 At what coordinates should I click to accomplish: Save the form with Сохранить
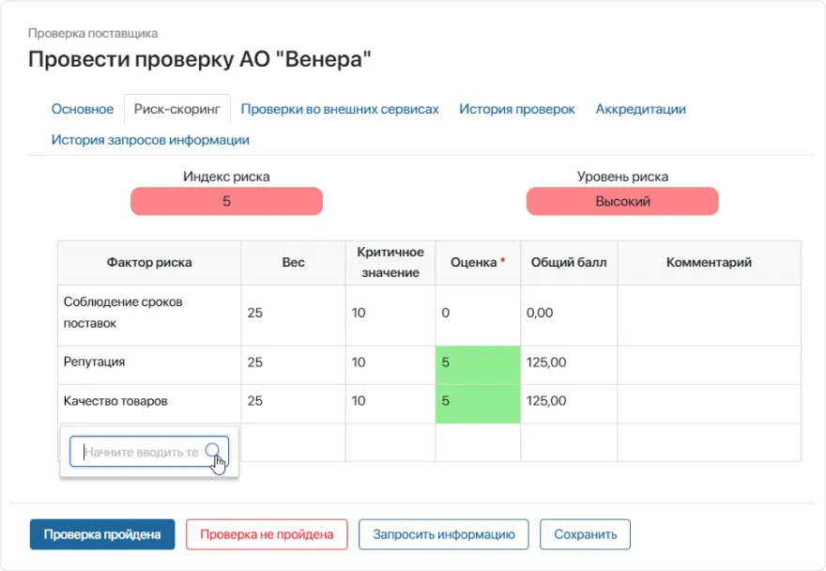[585, 534]
